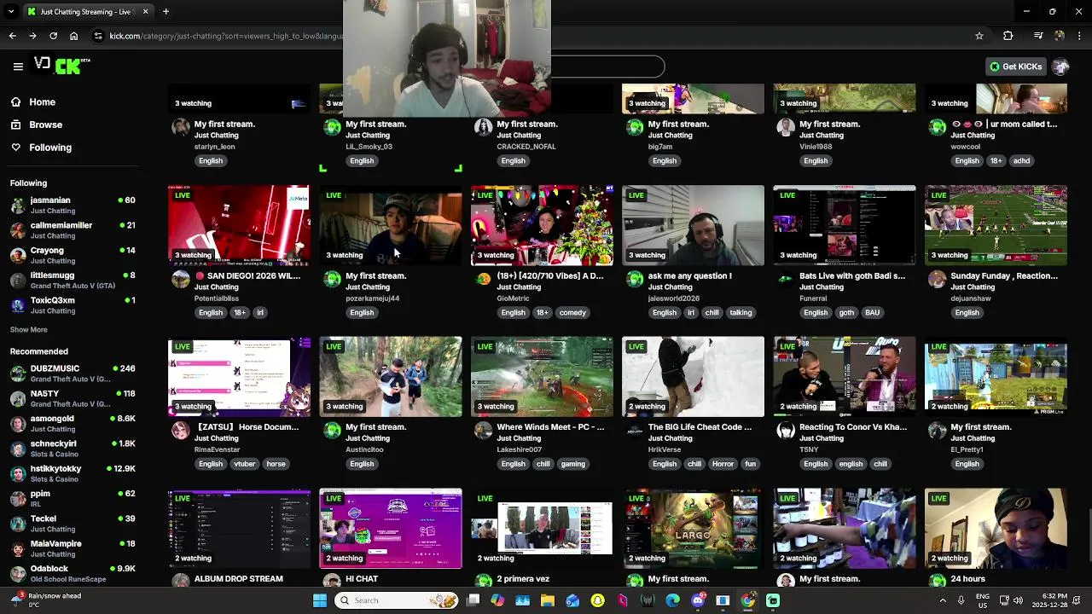This screenshot has height=614, width=1092.
Task: Open littlesmugg channel in sidebar
Action: click(73, 280)
